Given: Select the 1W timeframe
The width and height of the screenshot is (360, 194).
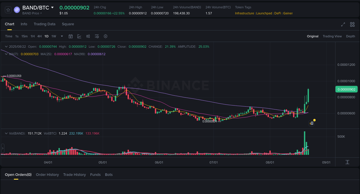Looking at the screenshot, I should [54, 36].
